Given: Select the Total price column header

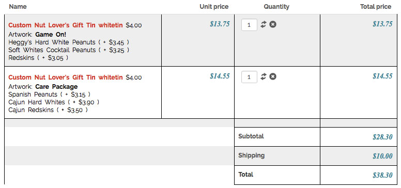Looking at the screenshot, I should pos(376,7).
